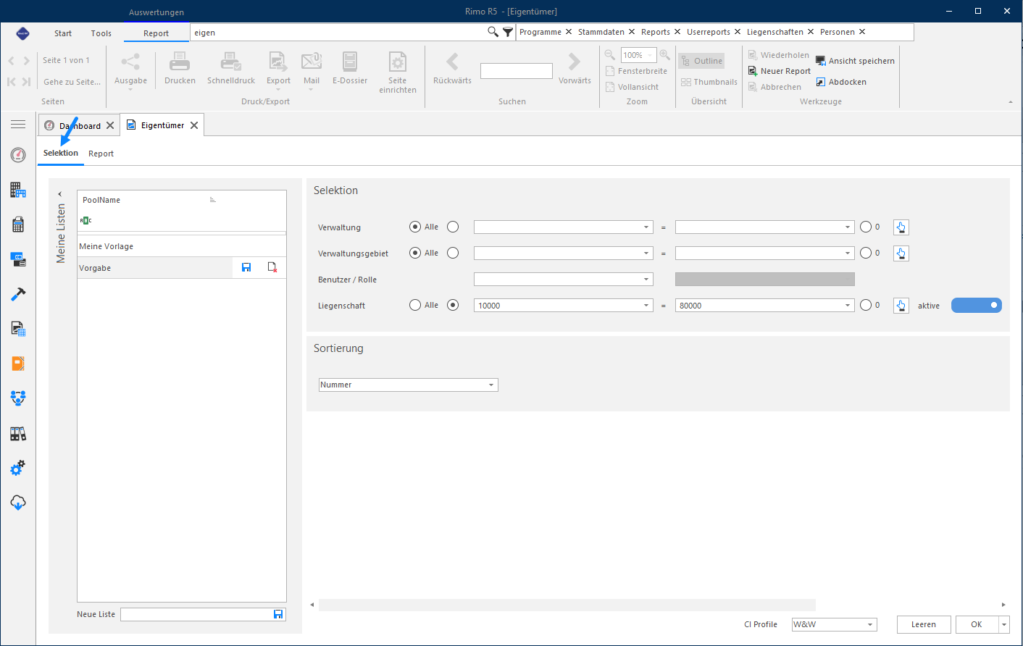Open the gears settings icon in the sidebar
The height and width of the screenshot is (646, 1023).
18,468
